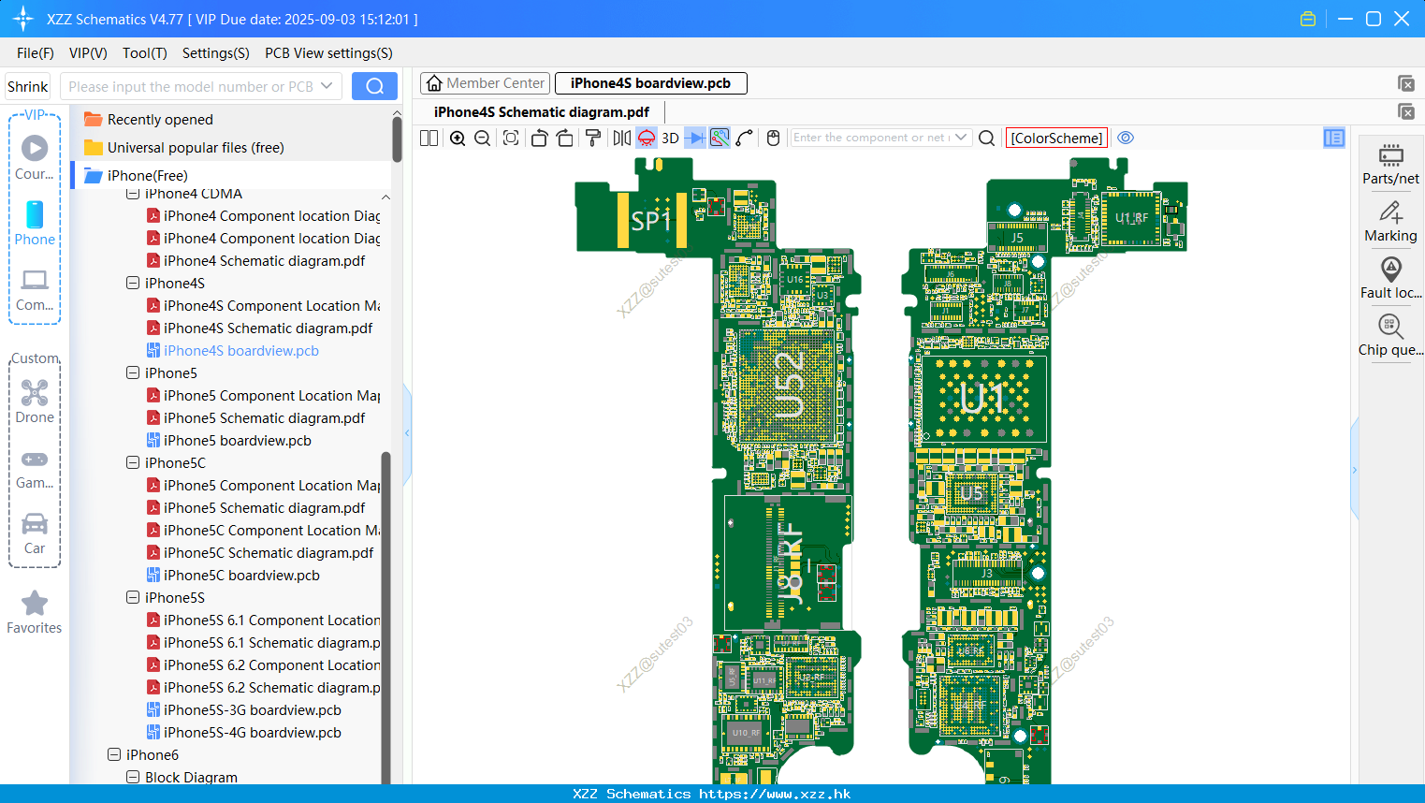Collapse the iPhone5C tree node

point(133,462)
